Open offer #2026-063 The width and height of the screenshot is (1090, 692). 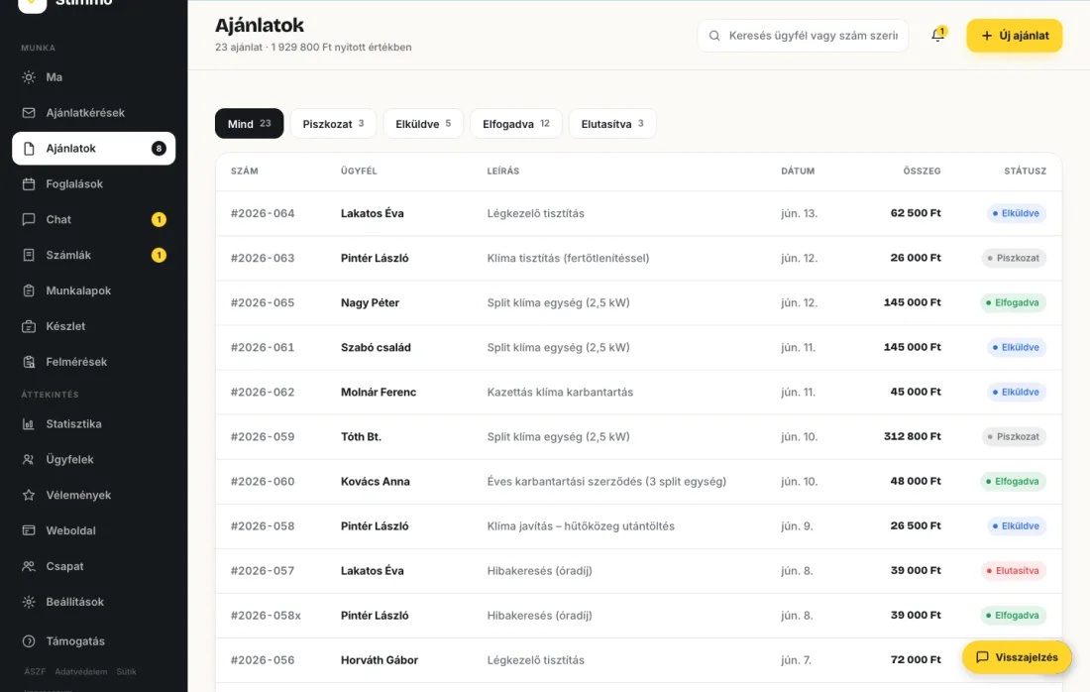coord(262,258)
